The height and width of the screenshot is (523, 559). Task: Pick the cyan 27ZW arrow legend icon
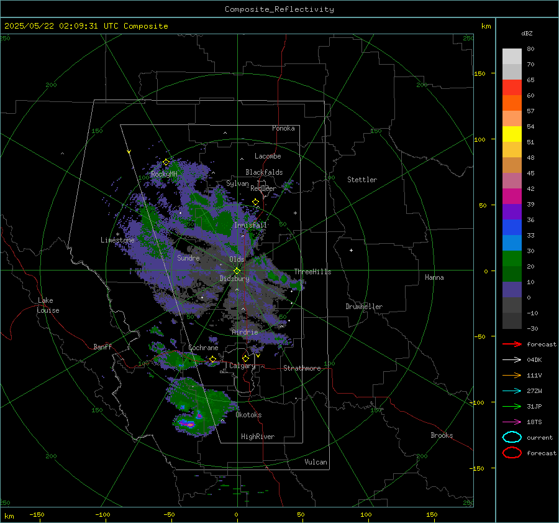click(512, 391)
